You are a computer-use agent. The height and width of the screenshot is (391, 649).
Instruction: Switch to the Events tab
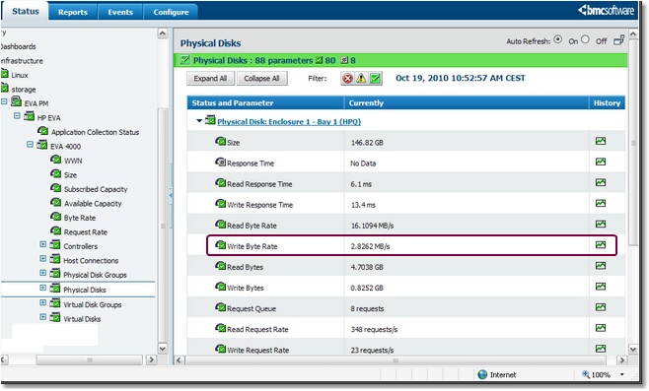coord(120,12)
